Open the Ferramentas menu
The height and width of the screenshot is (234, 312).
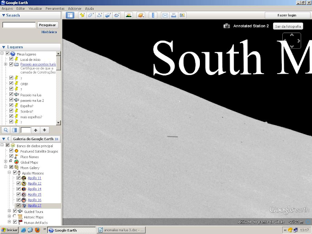click(55, 9)
